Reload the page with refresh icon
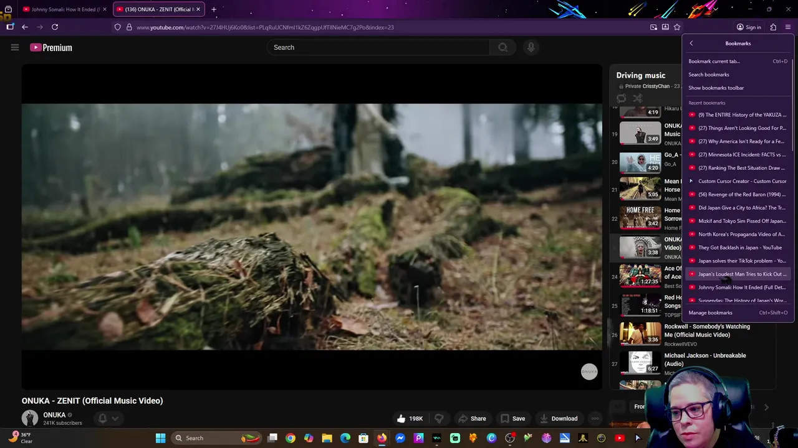798x448 pixels. 55,27
